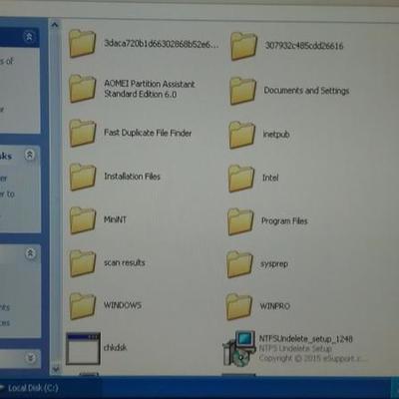Select the WINPRO folder icon
The width and height of the screenshot is (399, 399).
coord(239,306)
